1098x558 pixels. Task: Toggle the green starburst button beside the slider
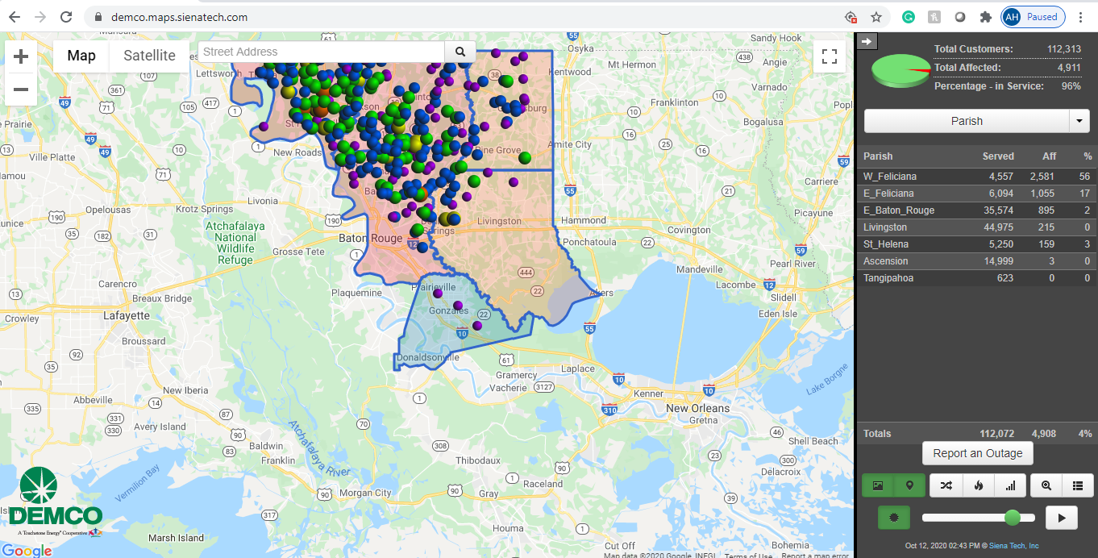893,518
